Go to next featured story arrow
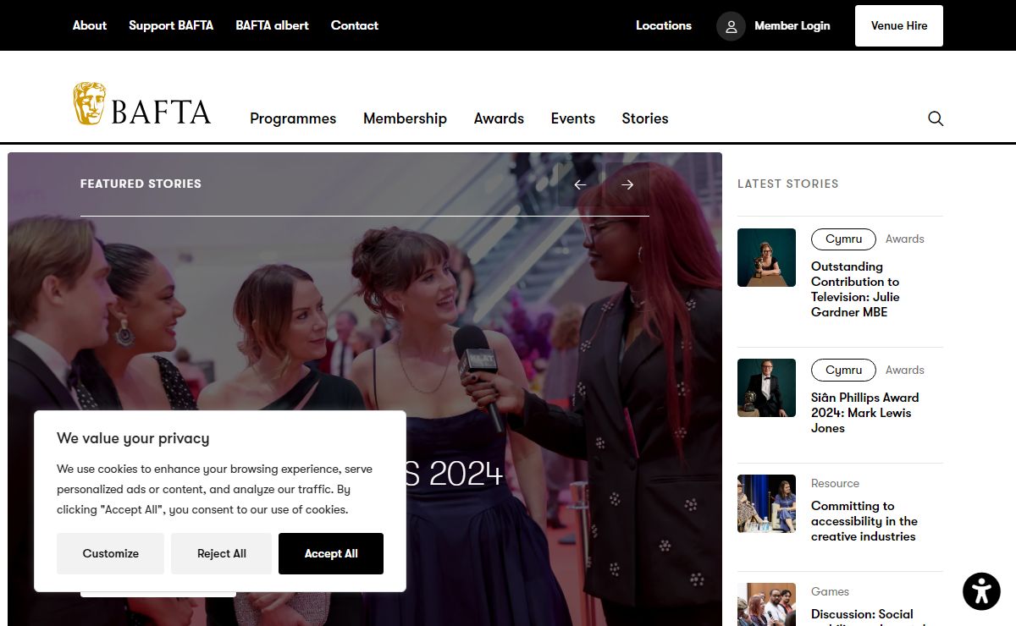Screen dimensions: 1016x626 tap(627, 184)
